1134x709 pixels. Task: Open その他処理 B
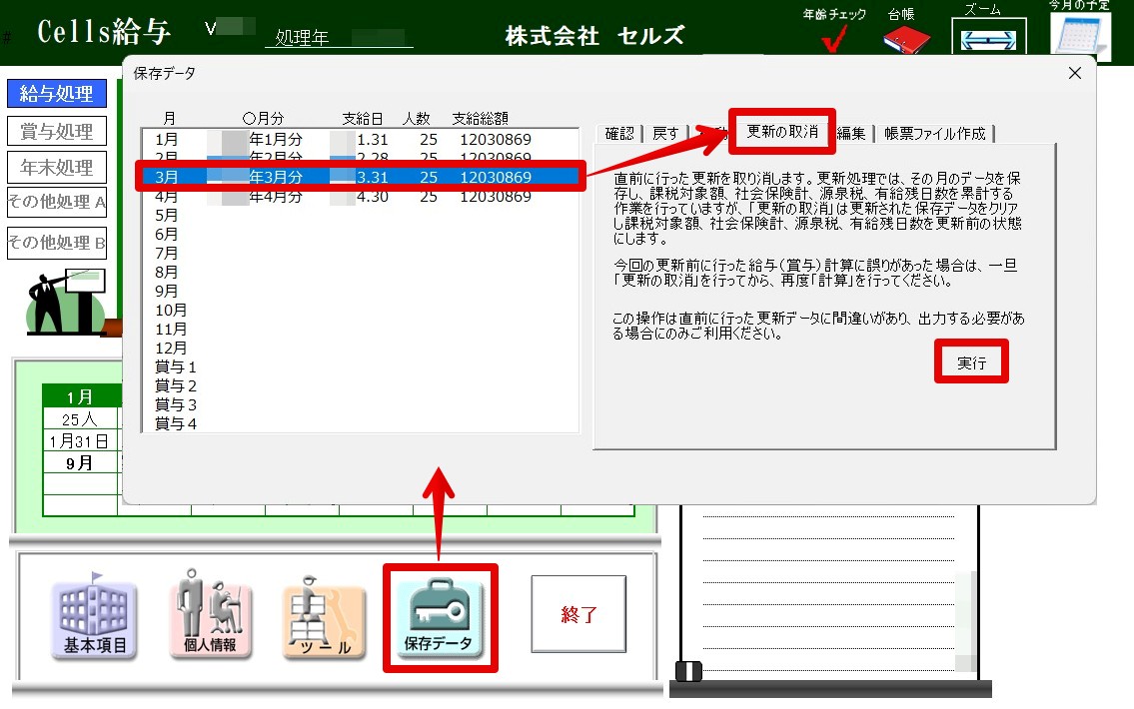point(56,243)
